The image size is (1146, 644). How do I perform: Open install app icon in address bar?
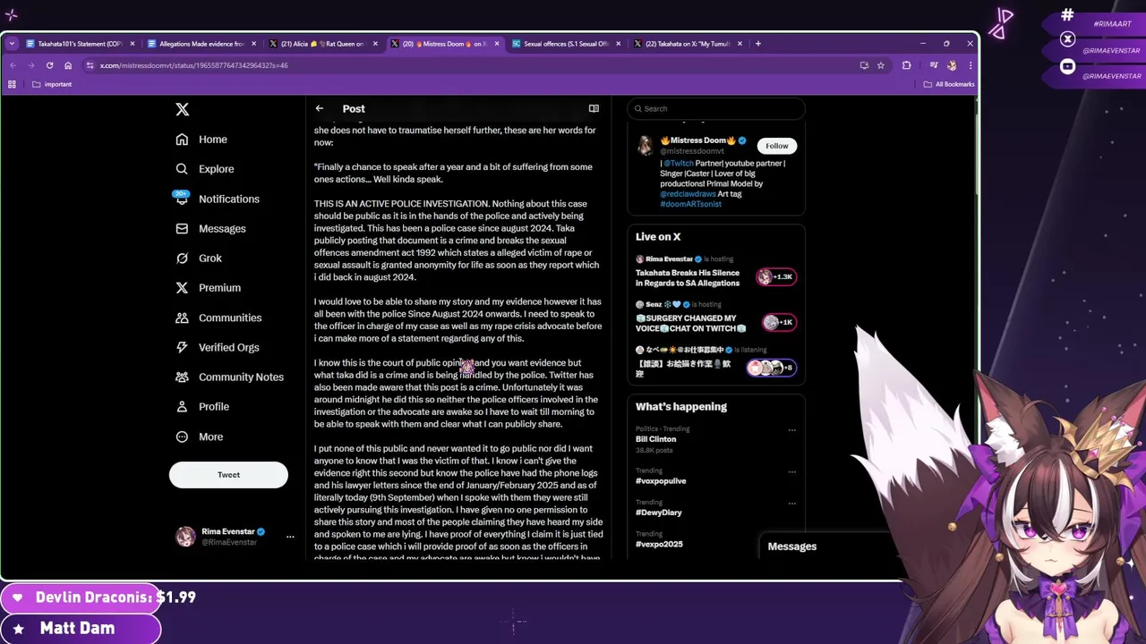click(863, 65)
